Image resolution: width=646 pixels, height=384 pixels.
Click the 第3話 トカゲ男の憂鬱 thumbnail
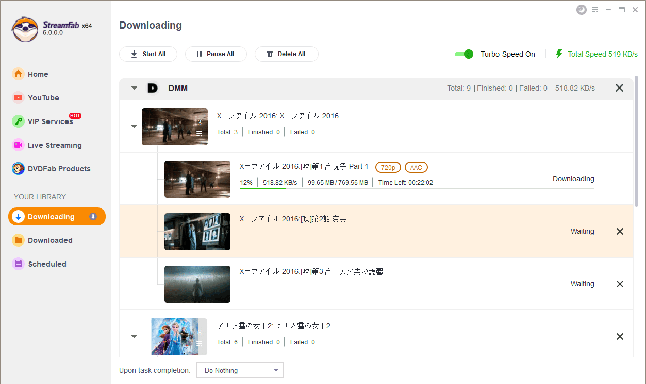point(197,284)
